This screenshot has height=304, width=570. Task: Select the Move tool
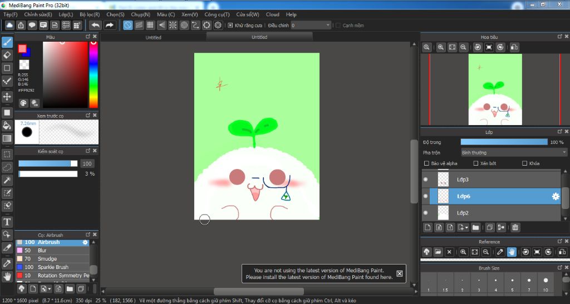(x=7, y=97)
